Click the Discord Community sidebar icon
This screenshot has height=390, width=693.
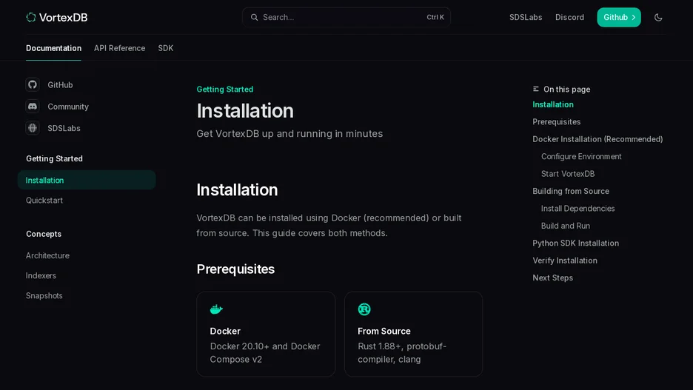tap(33, 106)
